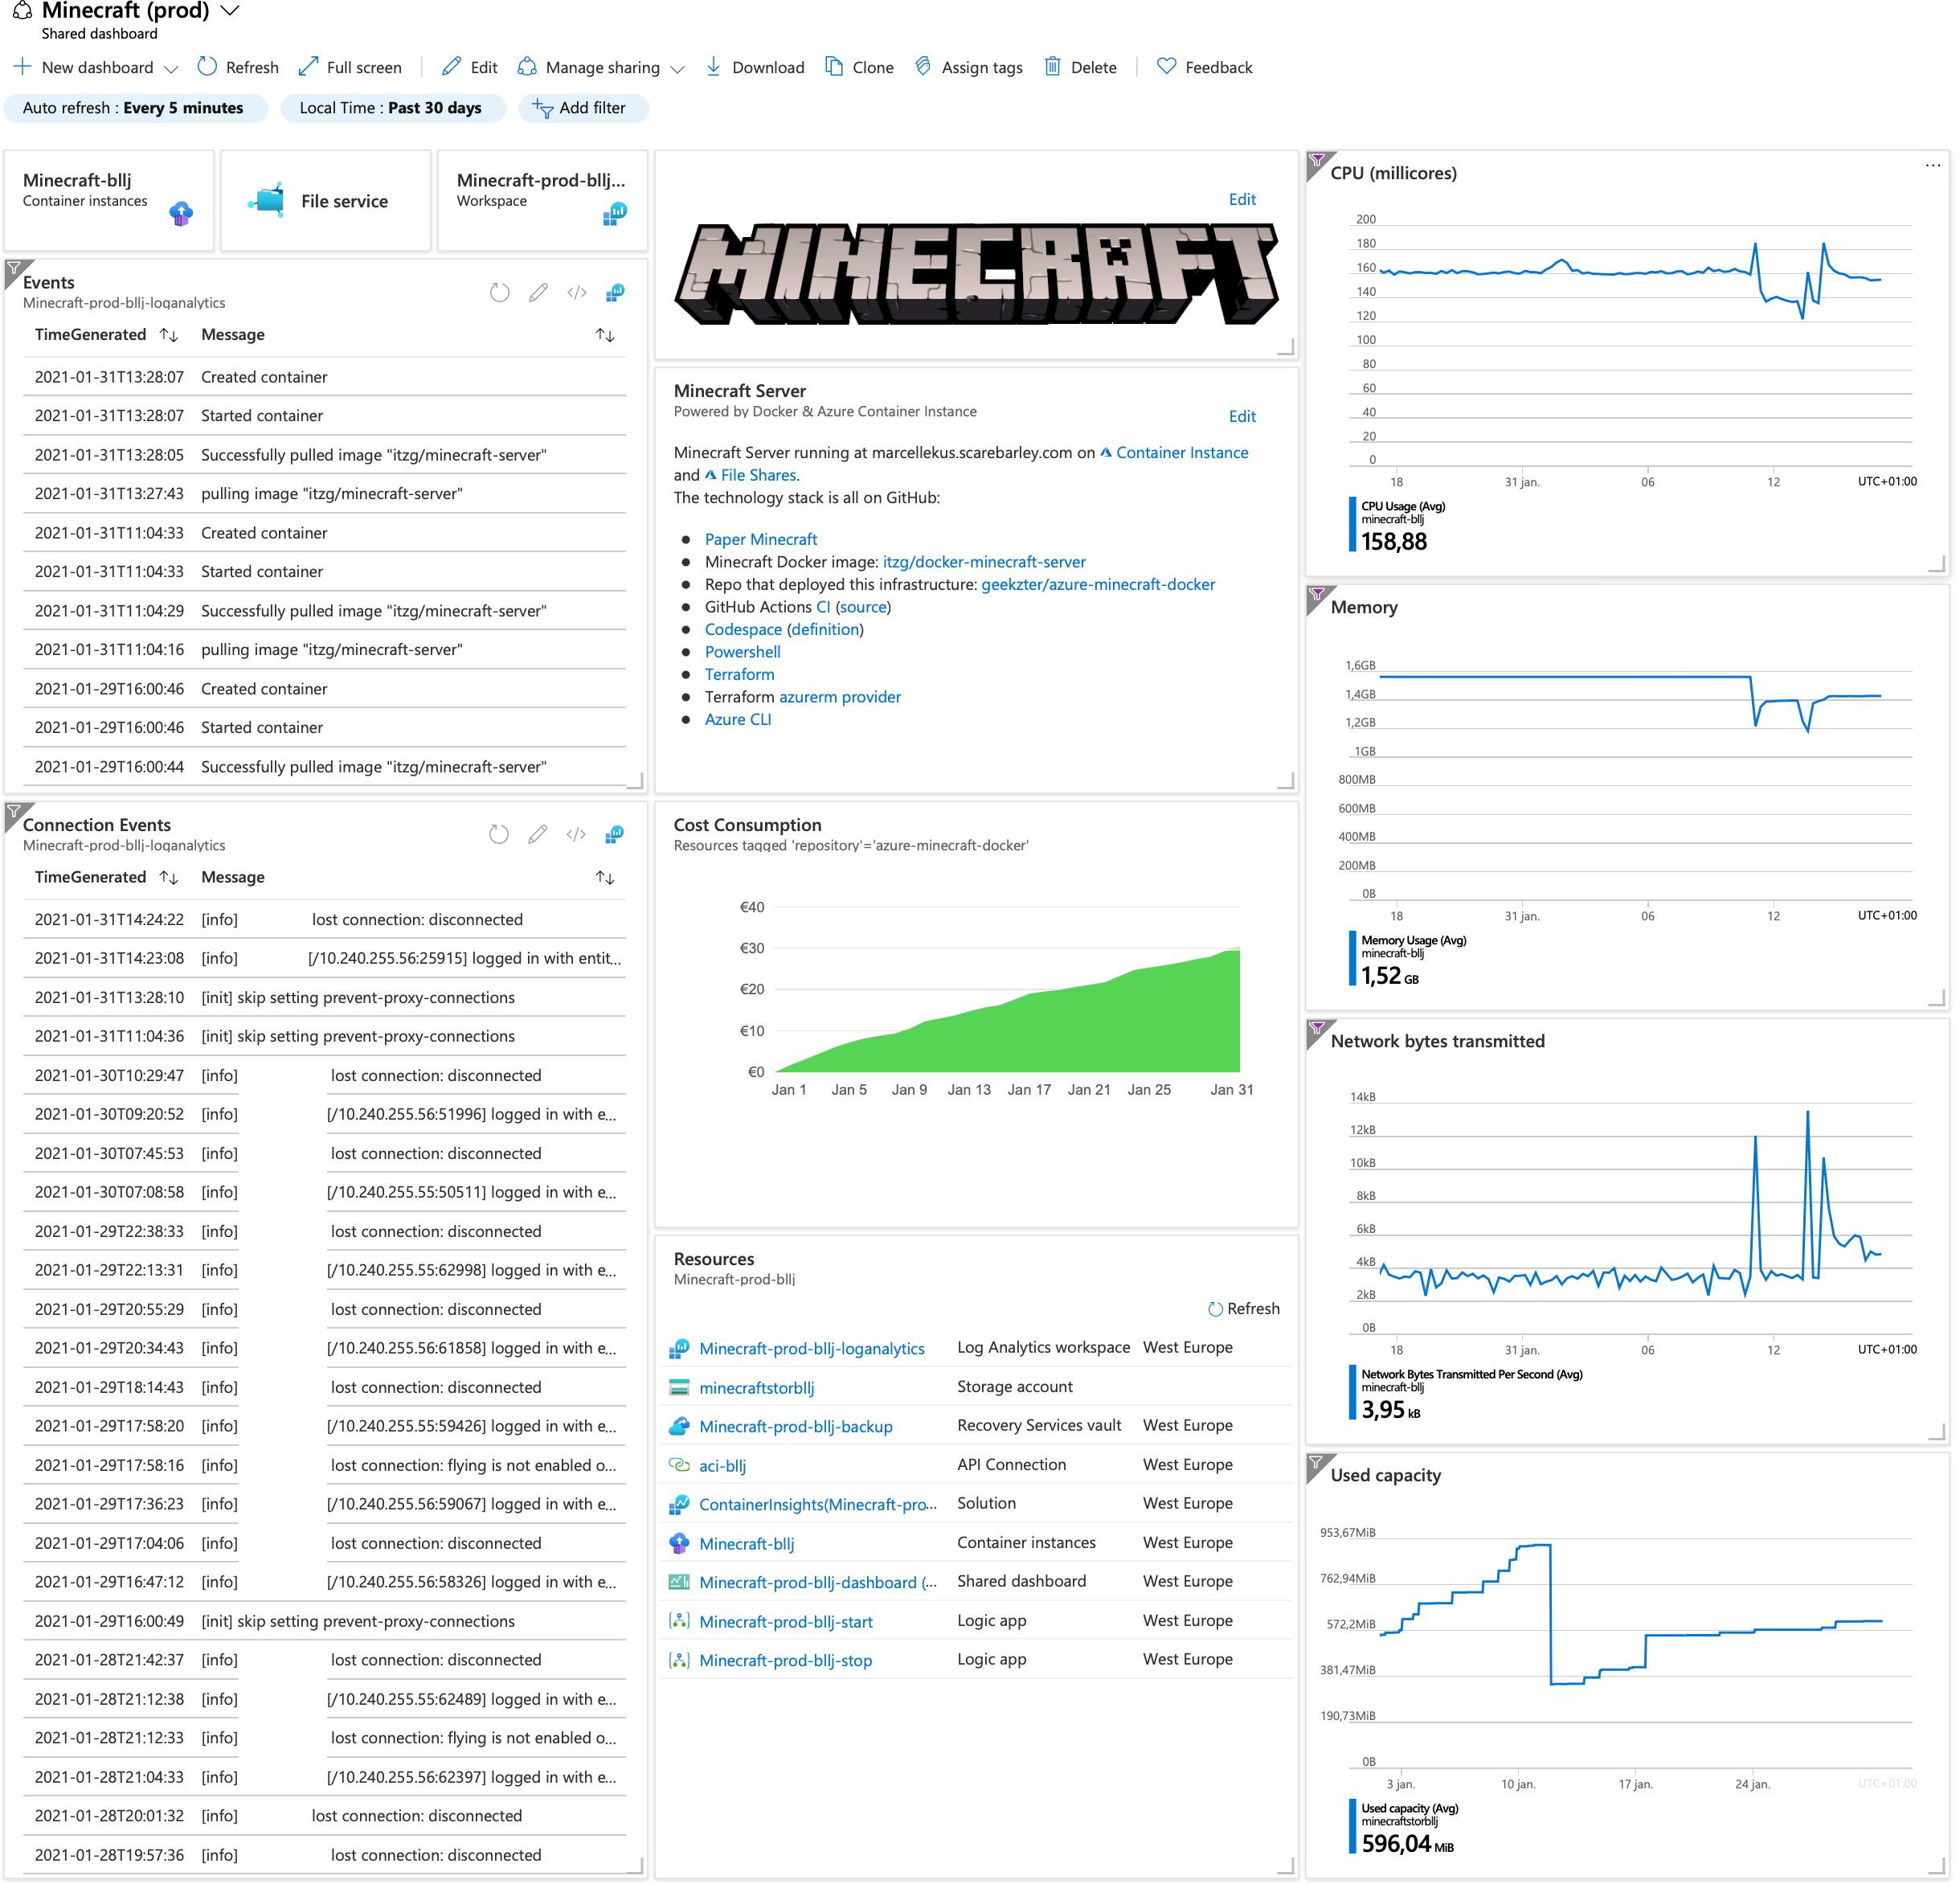1960x1884 pixels.
Task: Toggle sort on TimeGenerated column in Events
Action: [168, 335]
